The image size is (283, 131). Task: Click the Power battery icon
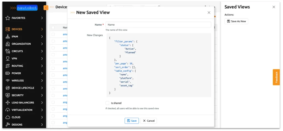click(x=7, y=73)
